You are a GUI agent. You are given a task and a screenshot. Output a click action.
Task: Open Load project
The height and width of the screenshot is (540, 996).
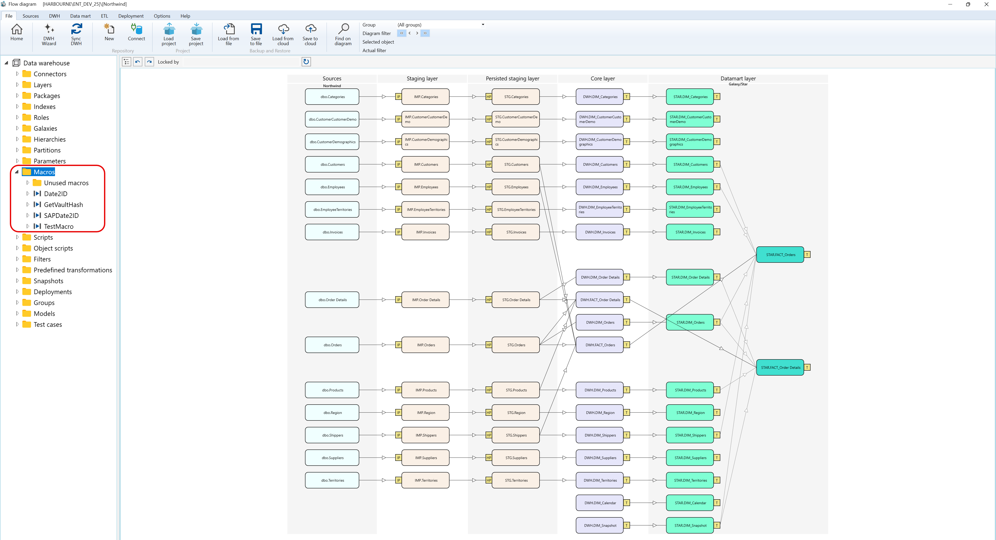[169, 34]
